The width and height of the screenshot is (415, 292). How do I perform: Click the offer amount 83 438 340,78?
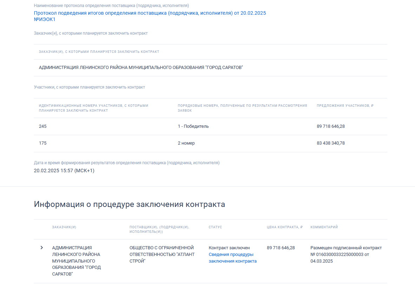[x=330, y=143]
